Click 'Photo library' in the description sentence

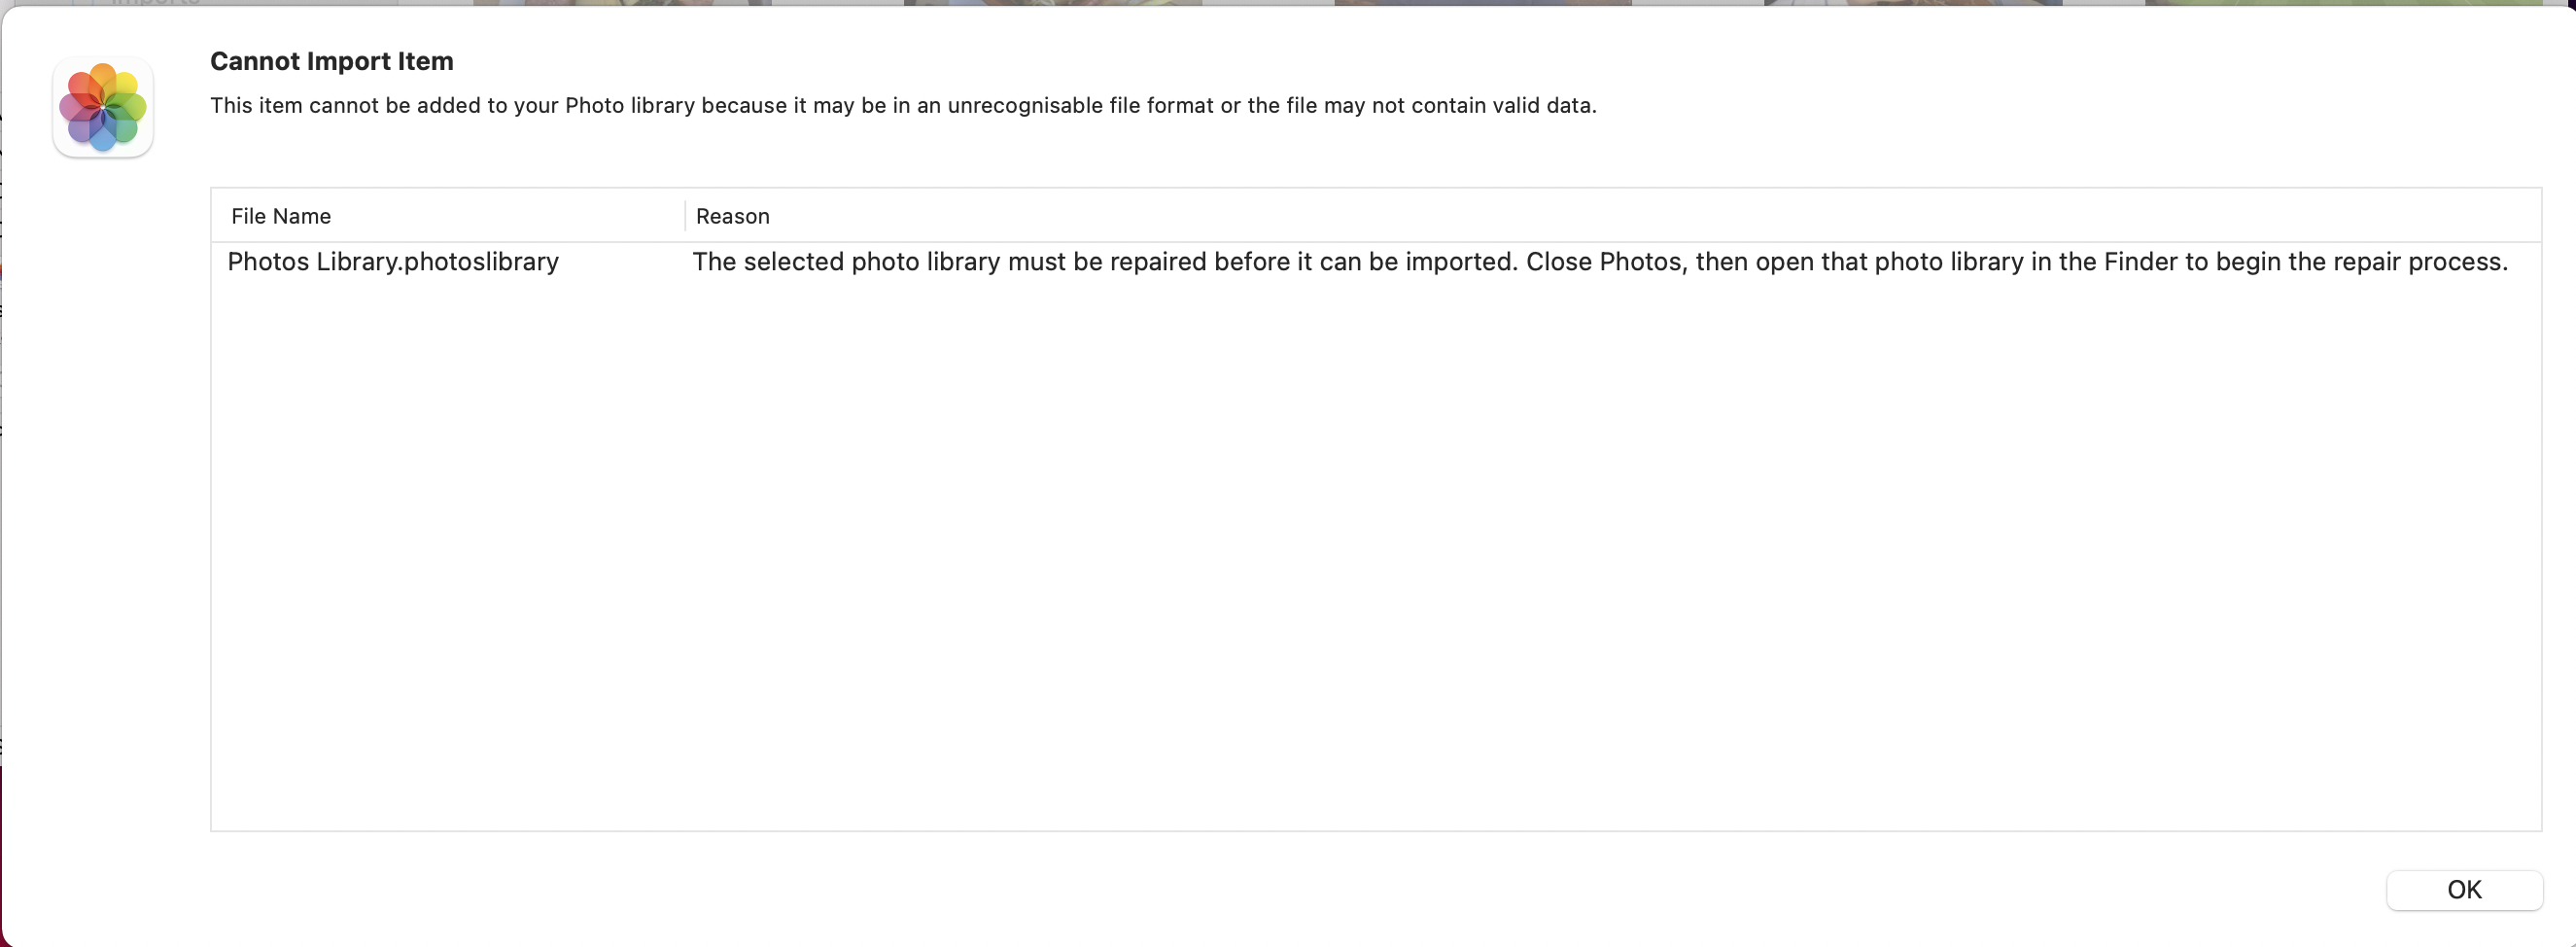pyautogui.click(x=629, y=105)
